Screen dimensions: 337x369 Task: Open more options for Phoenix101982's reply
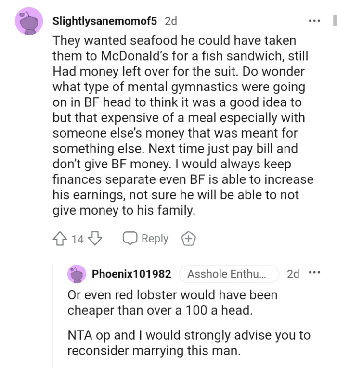click(x=314, y=274)
